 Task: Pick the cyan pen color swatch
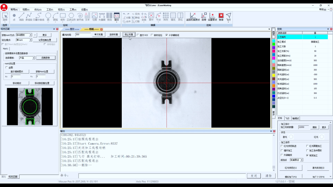point(274,41)
